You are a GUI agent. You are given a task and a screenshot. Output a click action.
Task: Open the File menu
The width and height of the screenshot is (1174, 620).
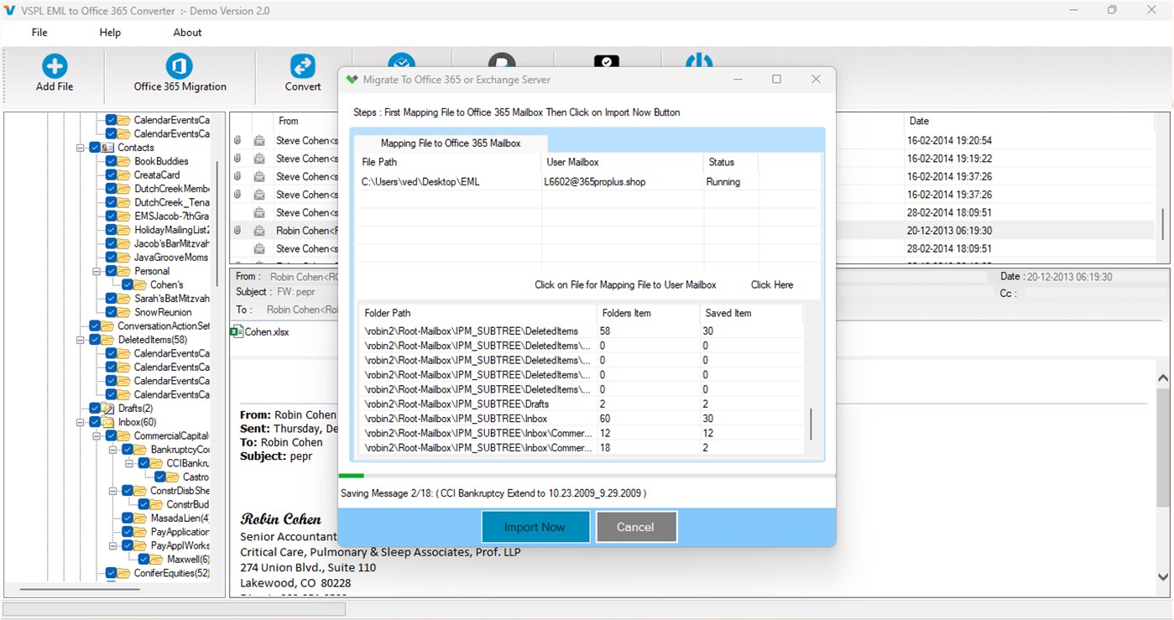(39, 32)
